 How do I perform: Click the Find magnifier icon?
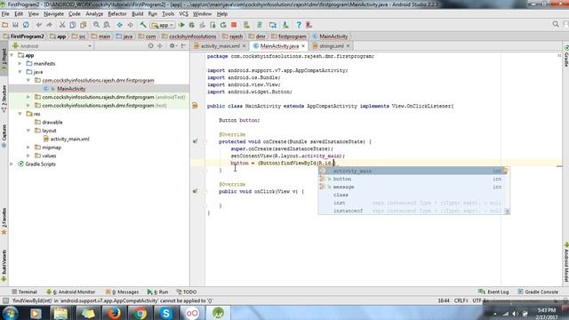pyautogui.click(x=96, y=25)
